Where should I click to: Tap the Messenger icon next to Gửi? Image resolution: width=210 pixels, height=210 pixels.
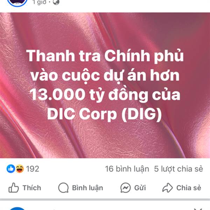tap(126, 188)
